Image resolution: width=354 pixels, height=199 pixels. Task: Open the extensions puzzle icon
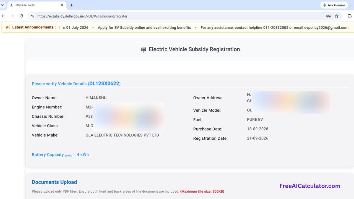tap(349, 16)
